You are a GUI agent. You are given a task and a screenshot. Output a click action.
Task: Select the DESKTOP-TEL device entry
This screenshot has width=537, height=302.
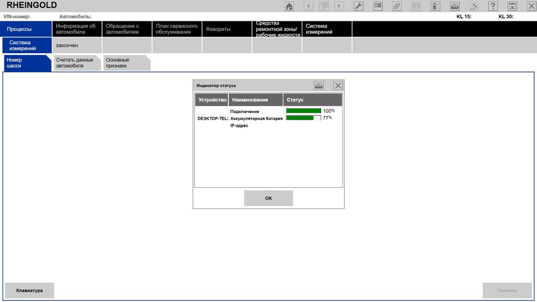213,119
